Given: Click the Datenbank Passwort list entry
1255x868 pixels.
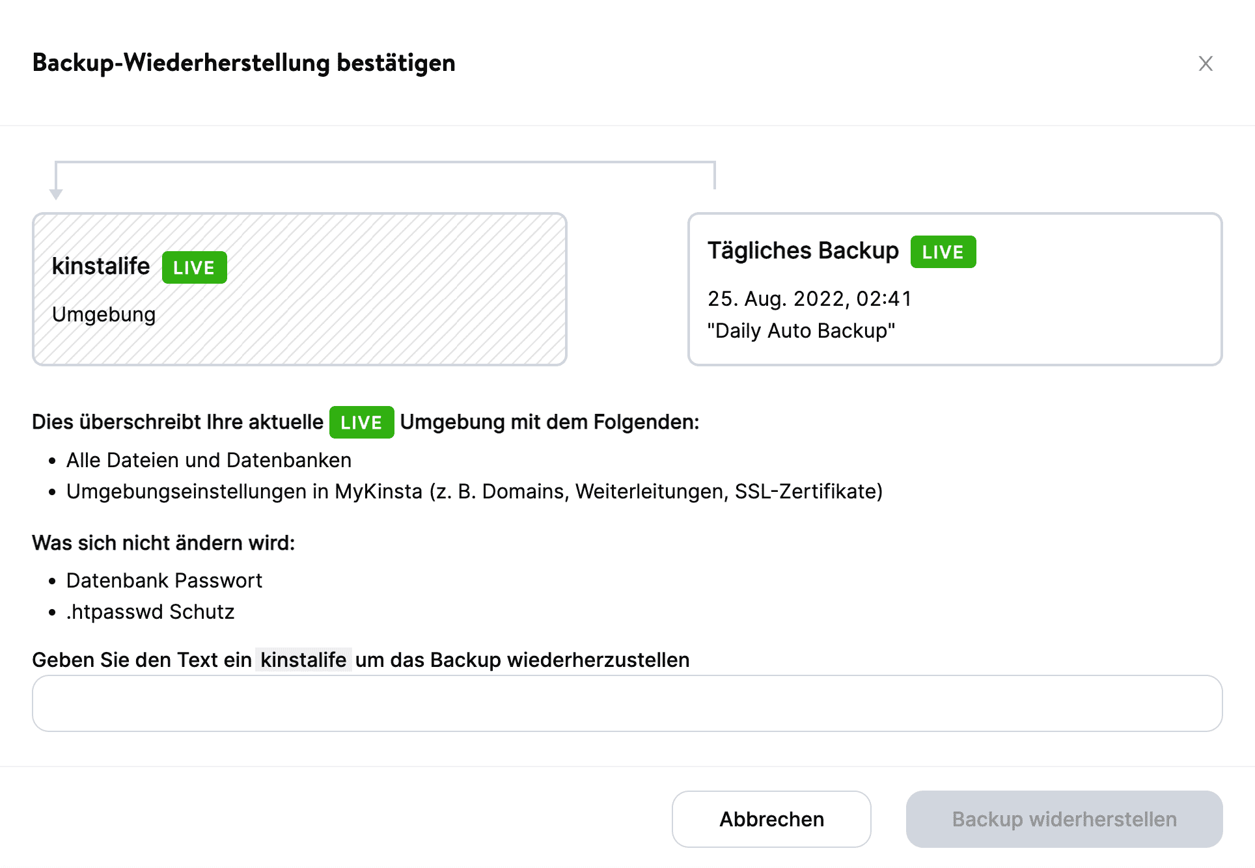Looking at the screenshot, I should pos(164,580).
